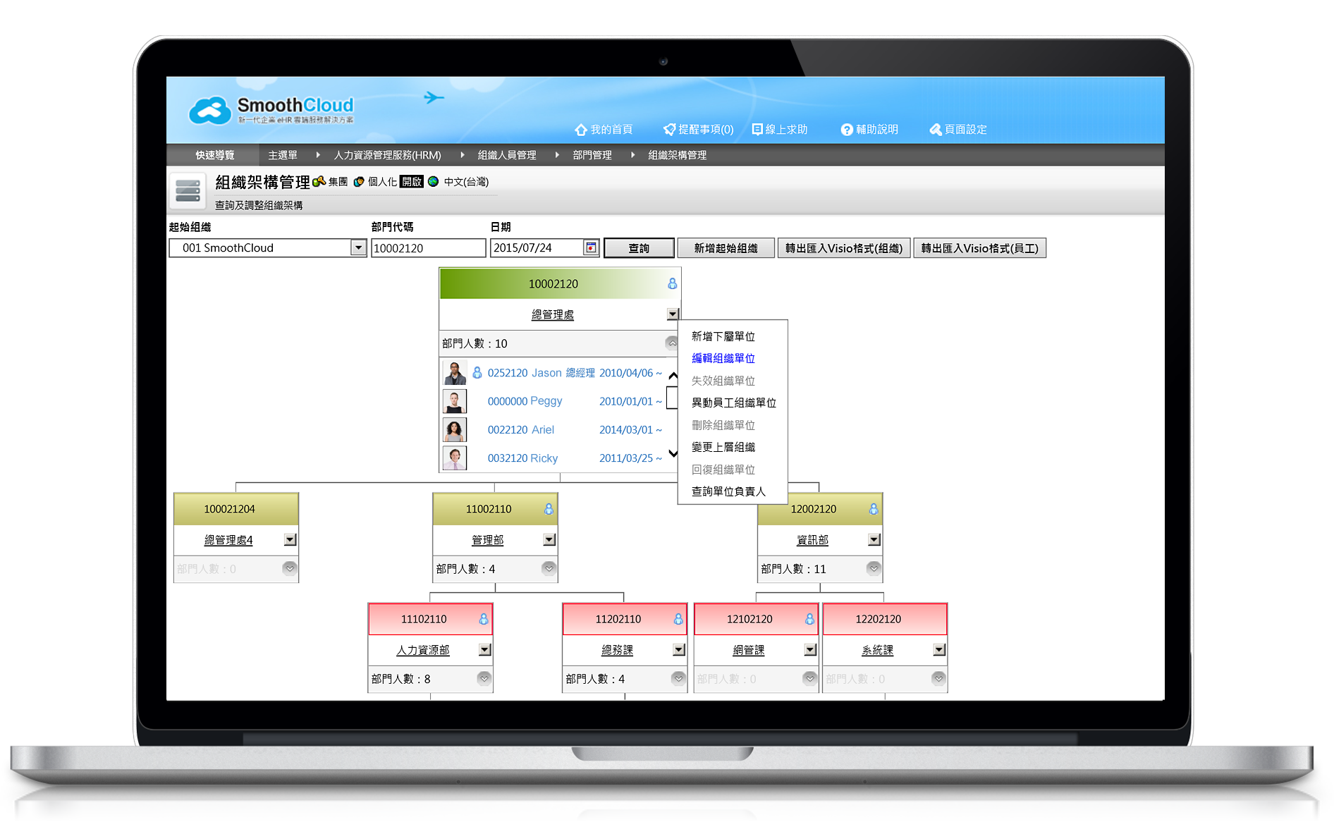Go to 我的首頁 home icon
The image size is (1334, 822).
click(x=580, y=130)
